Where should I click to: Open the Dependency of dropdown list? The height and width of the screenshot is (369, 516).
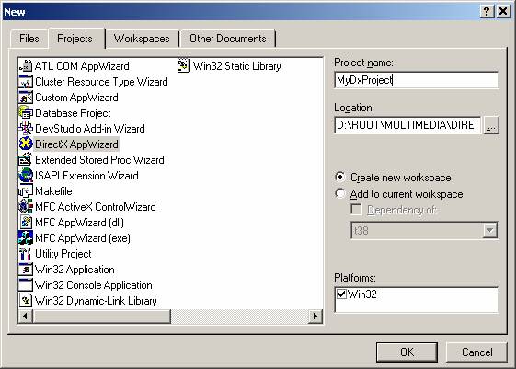489,230
